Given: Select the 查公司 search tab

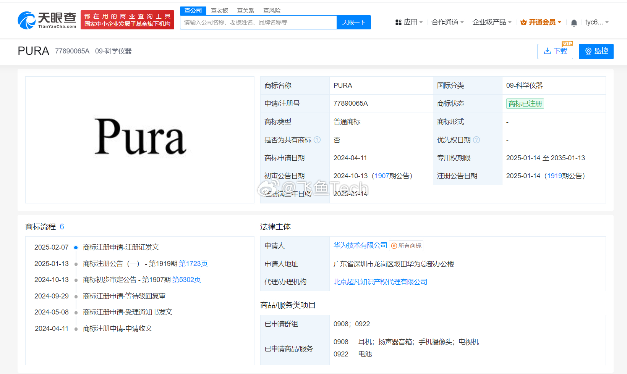Looking at the screenshot, I should (193, 11).
